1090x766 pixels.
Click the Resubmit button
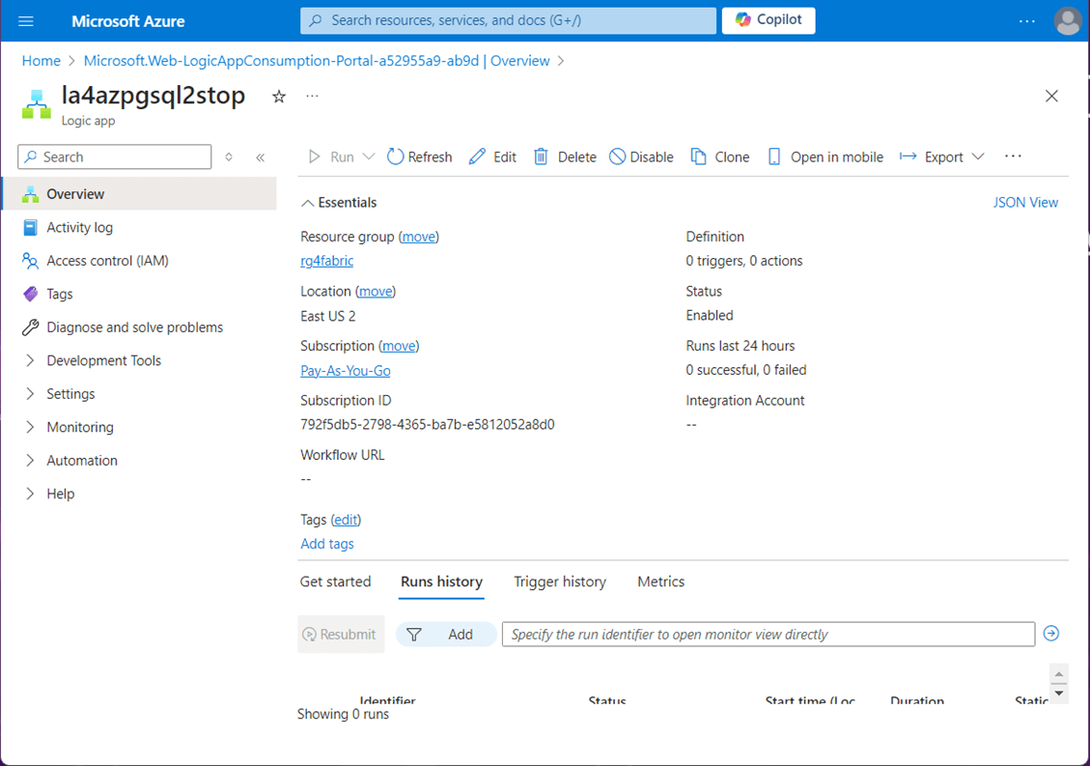pyautogui.click(x=341, y=634)
